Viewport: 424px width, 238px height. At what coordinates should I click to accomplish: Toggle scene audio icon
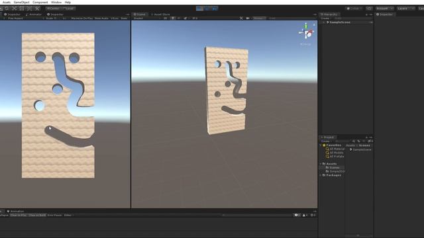click(x=179, y=19)
